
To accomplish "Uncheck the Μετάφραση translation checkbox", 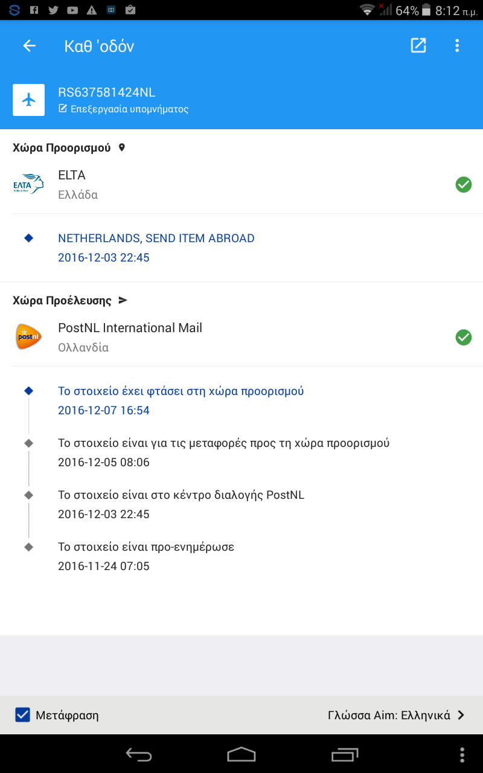I will coord(23,715).
